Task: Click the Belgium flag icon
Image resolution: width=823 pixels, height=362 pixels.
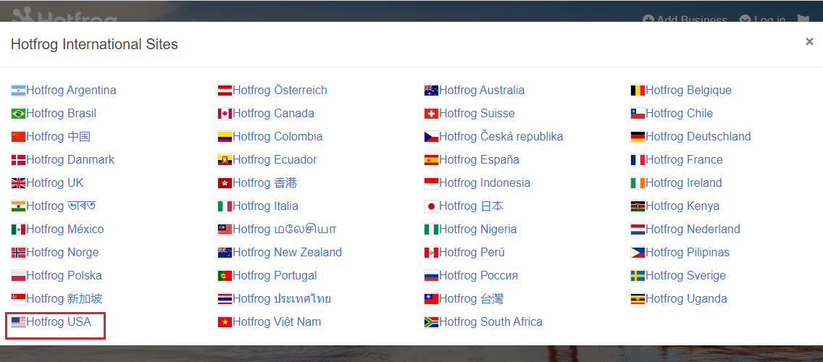Action: [638, 90]
